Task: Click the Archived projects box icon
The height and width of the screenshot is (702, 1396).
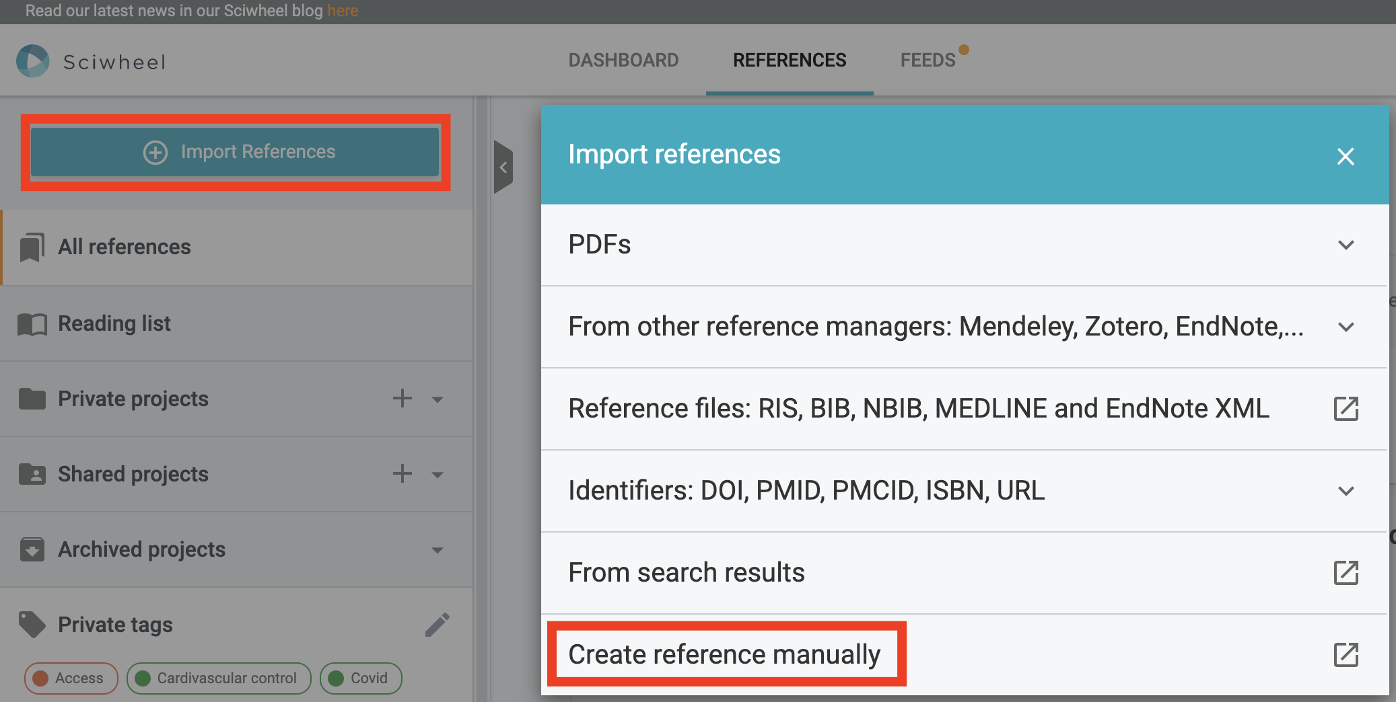Action: [32, 549]
